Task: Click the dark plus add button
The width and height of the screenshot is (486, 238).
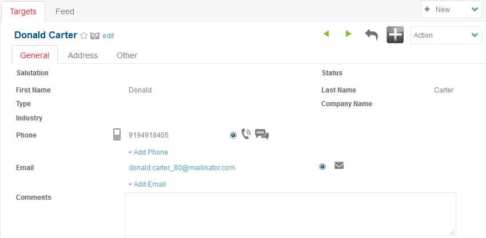Action: click(x=395, y=35)
